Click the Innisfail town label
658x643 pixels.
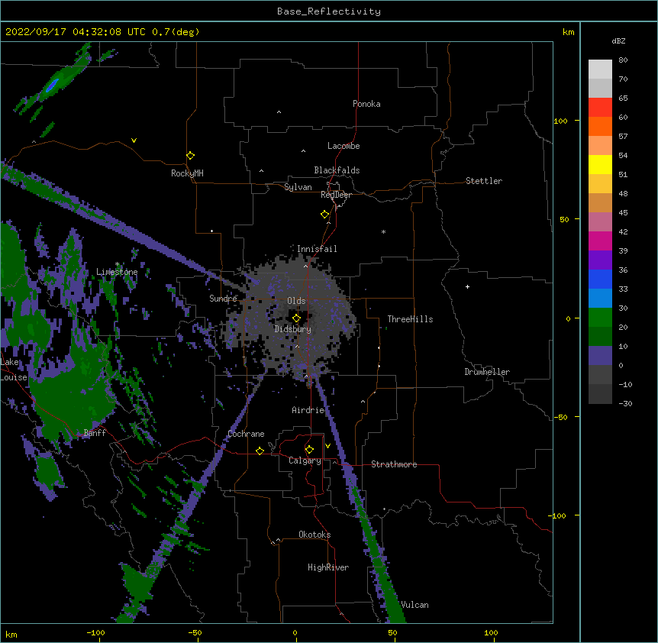point(317,249)
